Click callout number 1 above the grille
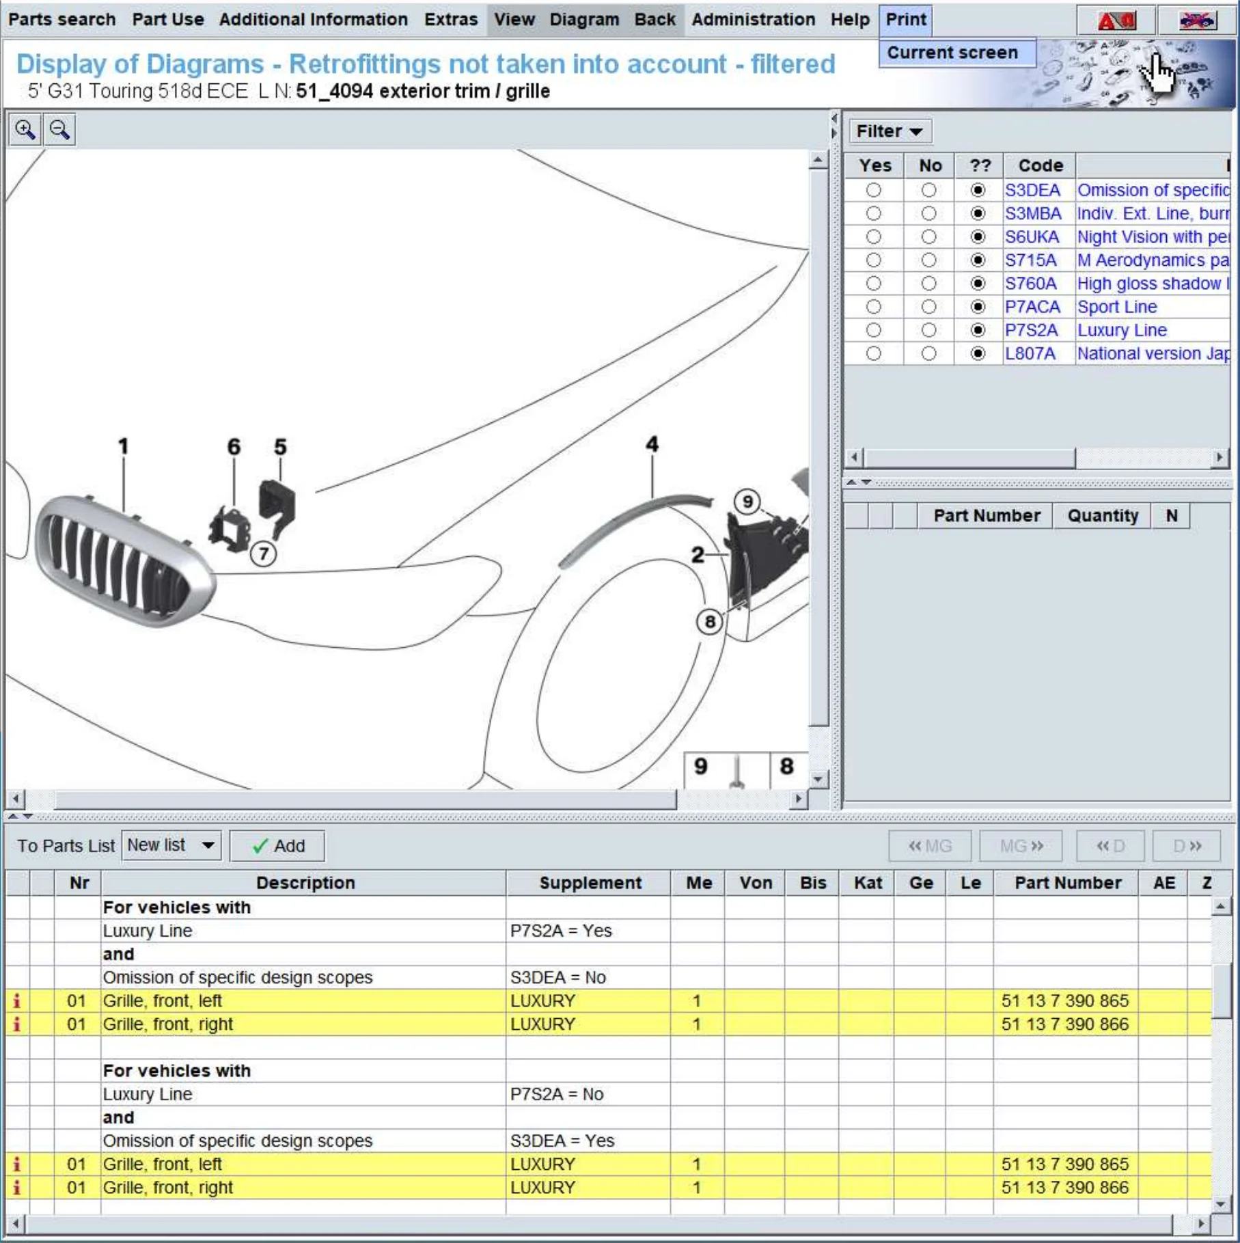 click(x=123, y=446)
